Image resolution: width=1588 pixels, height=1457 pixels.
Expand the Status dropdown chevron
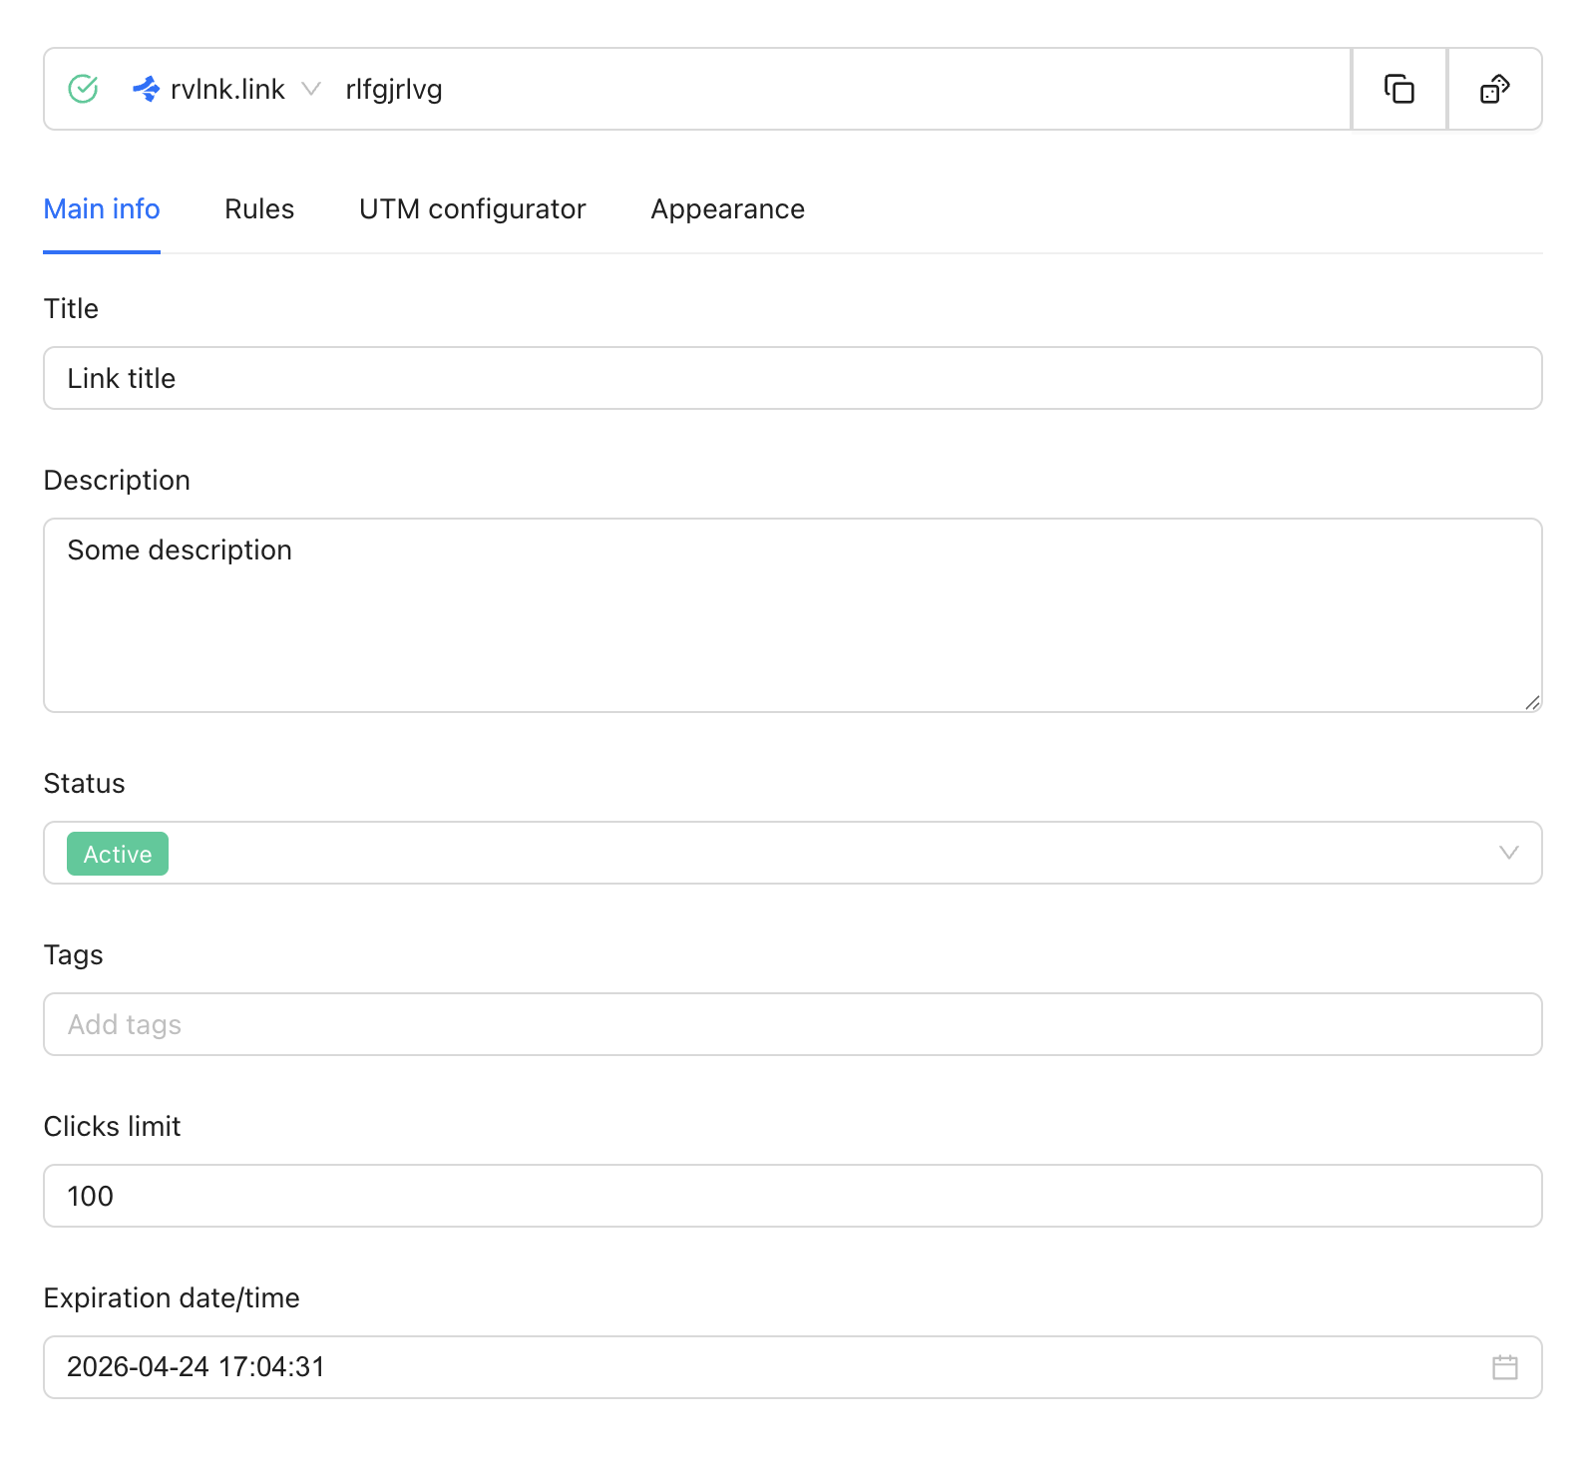pos(1508,853)
